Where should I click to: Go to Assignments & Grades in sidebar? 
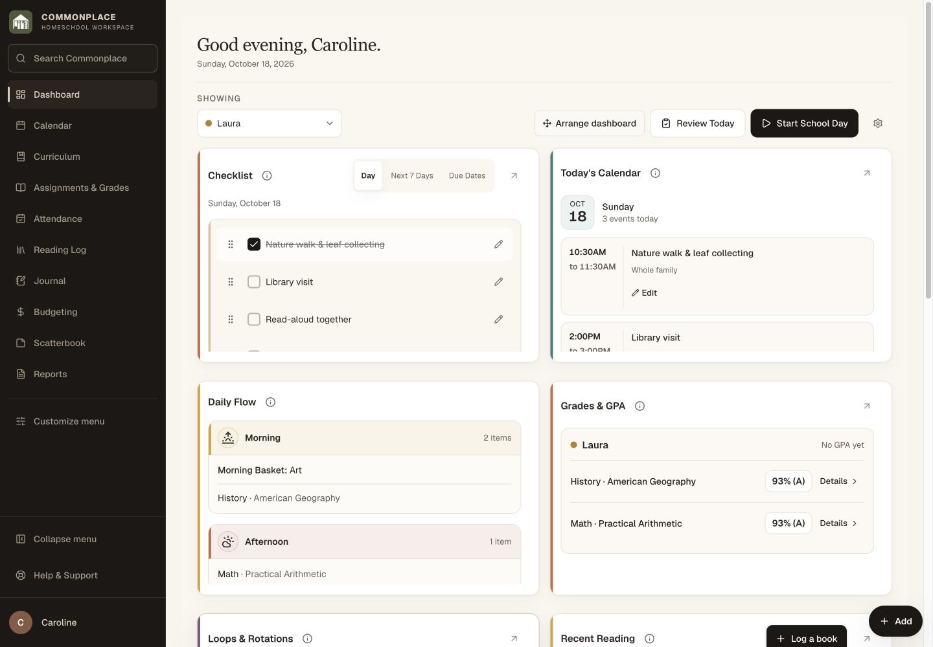click(82, 188)
